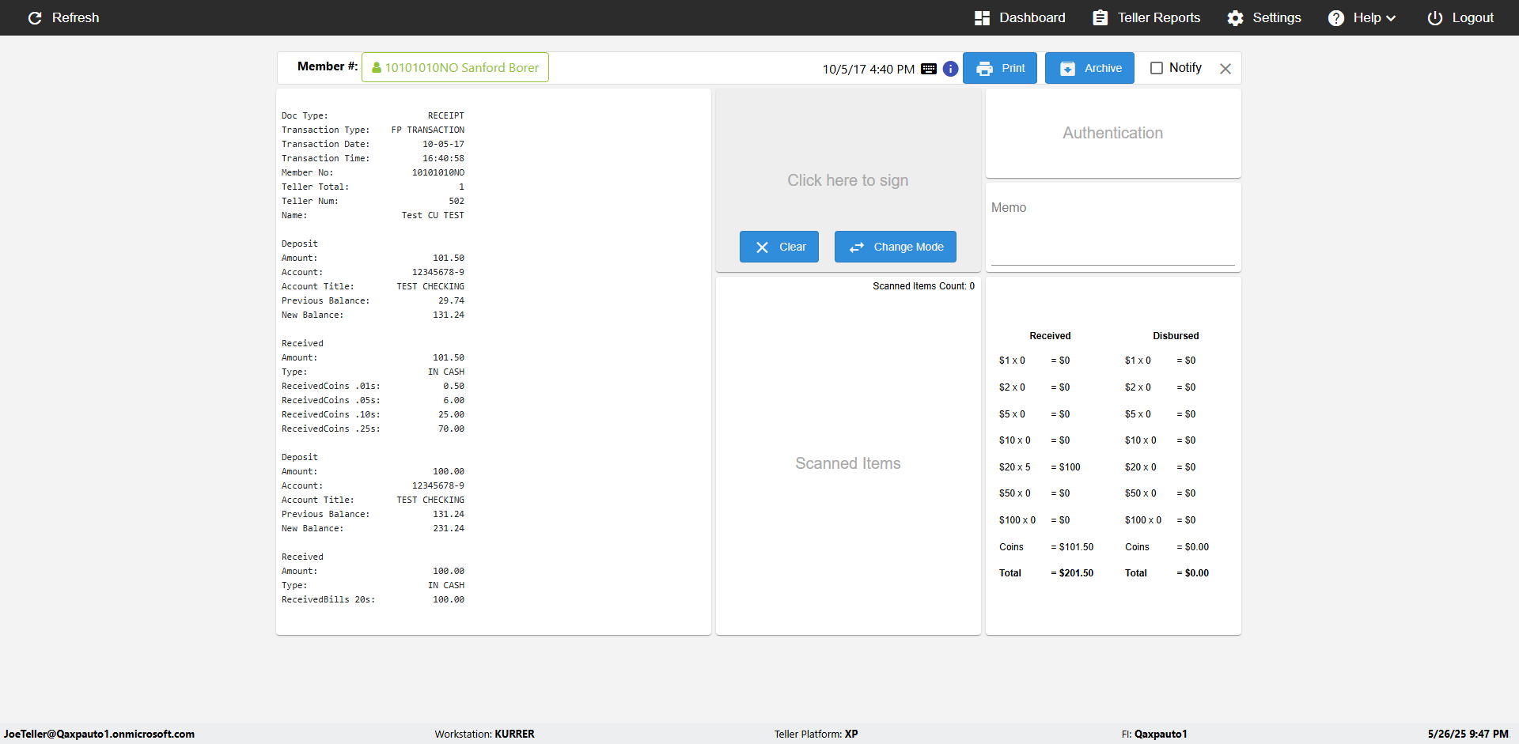The image size is (1519, 744).
Task: Click the Scanned Items area
Action: coord(848,463)
